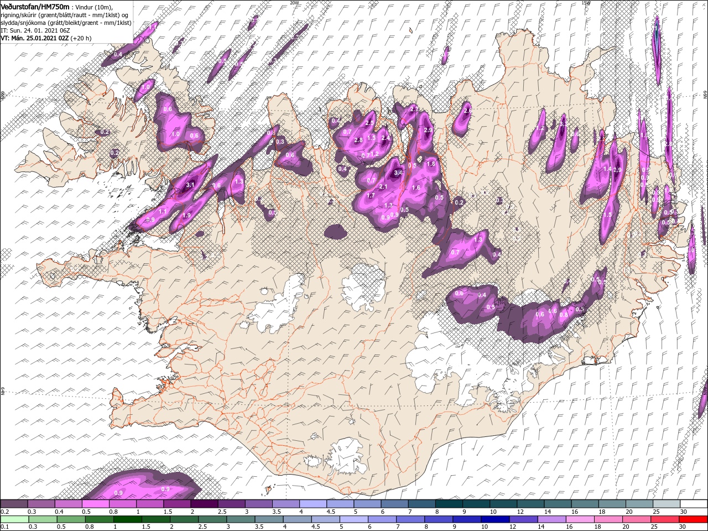Click the 2.1 snowfall value on map
The image size is (708, 531).
pyautogui.click(x=383, y=187)
